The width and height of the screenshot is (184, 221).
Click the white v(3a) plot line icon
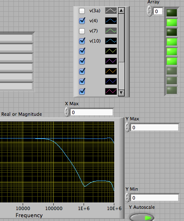coord(111,11)
